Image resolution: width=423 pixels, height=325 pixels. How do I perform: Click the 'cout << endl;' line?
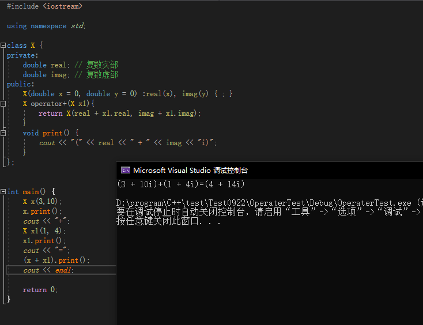(48, 270)
